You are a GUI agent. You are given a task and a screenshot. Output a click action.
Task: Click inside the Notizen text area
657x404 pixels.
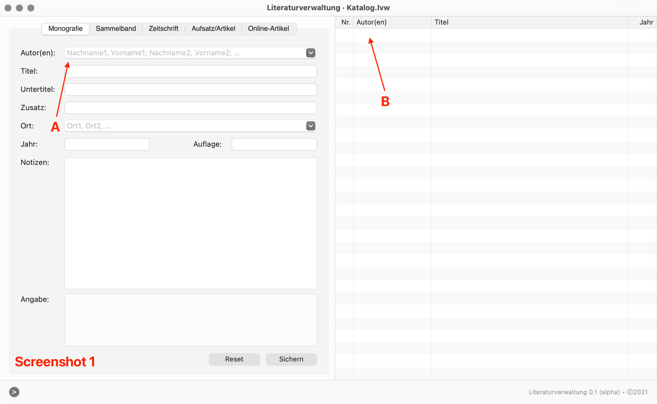click(190, 223)
